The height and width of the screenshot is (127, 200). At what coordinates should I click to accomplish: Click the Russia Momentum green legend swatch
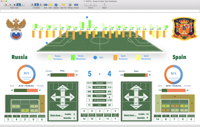point(73,57)
